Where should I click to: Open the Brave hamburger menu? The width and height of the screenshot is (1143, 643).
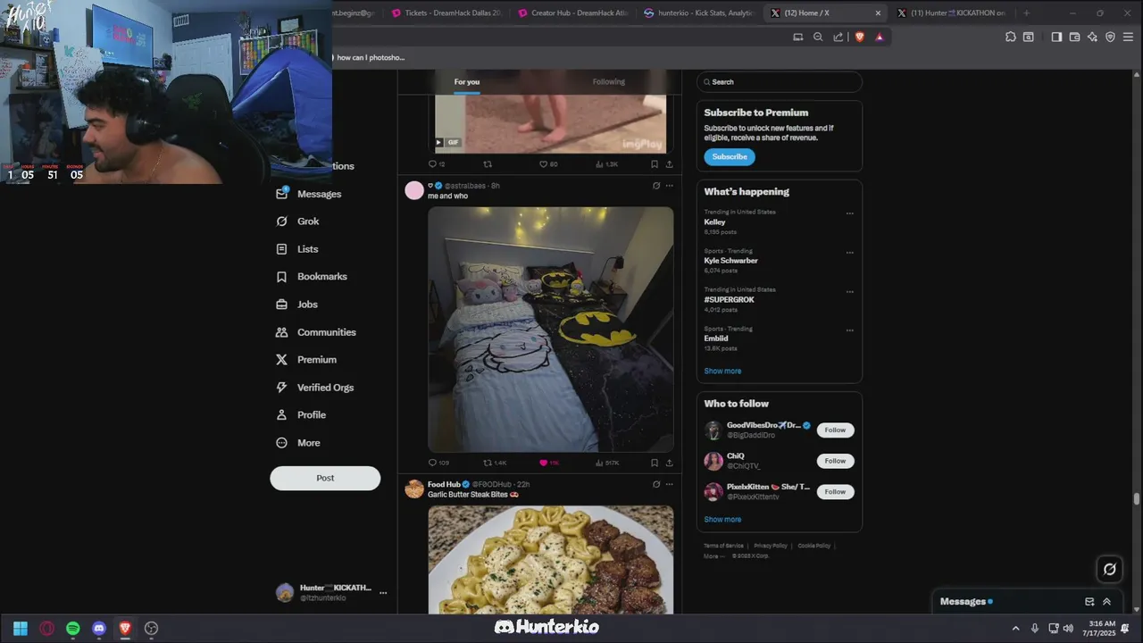1129,37
